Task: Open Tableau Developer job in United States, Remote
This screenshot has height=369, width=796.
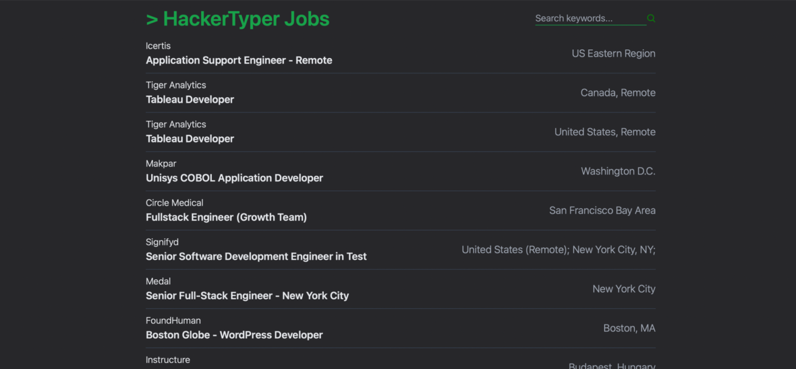Action: 190,139
